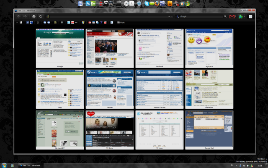Open the Windows orb icon in the dock
268x168 pixels.
coord(188,3)
